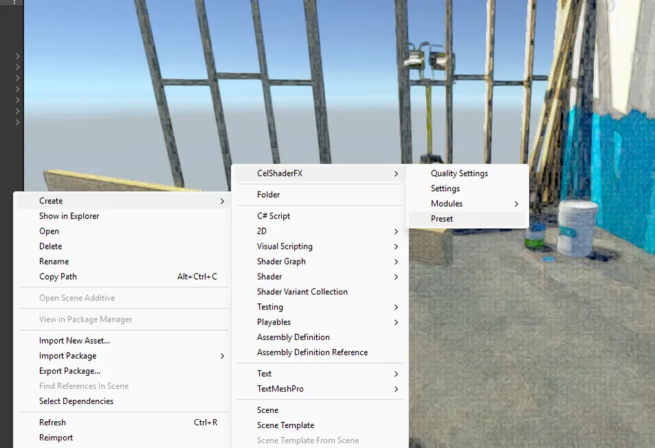Expand the Modules submenu
This screenshot has height=448, width=655.
pos(467,204)
